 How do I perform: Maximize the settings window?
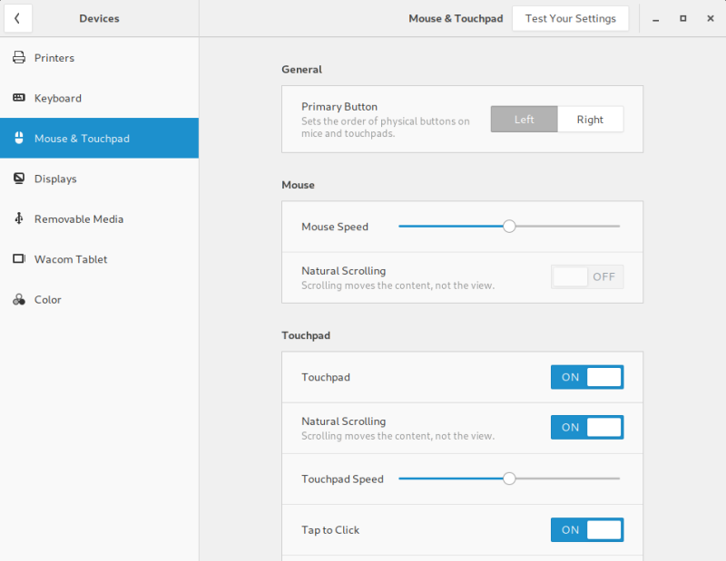[x=682, y=18]
